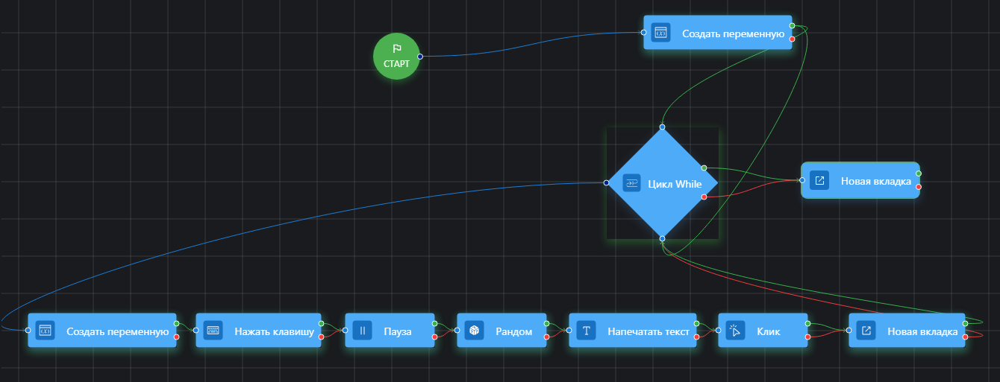Click the green output port of the Цикл While diamond
1000x382 pixels.
pyautogui.click(x=704, y=168)
